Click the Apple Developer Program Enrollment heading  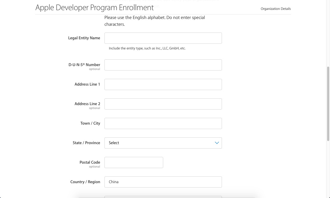point(95,8)
